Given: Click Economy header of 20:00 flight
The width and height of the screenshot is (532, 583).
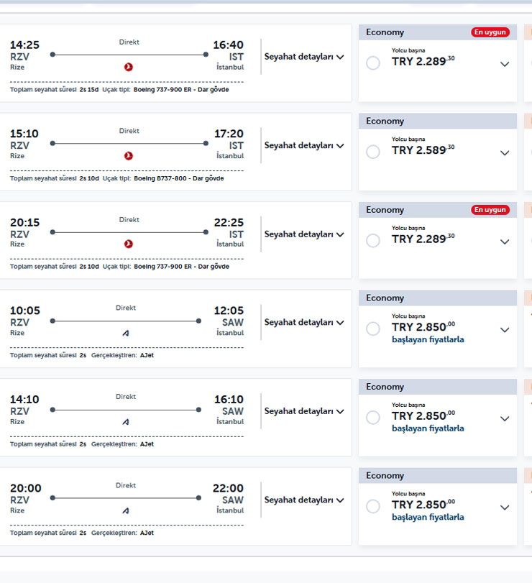Looking at the screenshot, I should [385, 476].
